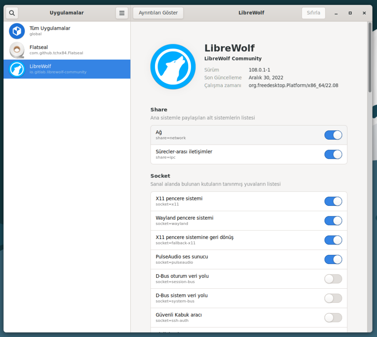Click the vertical scrollbar in permissions panel

coord(370,57)
